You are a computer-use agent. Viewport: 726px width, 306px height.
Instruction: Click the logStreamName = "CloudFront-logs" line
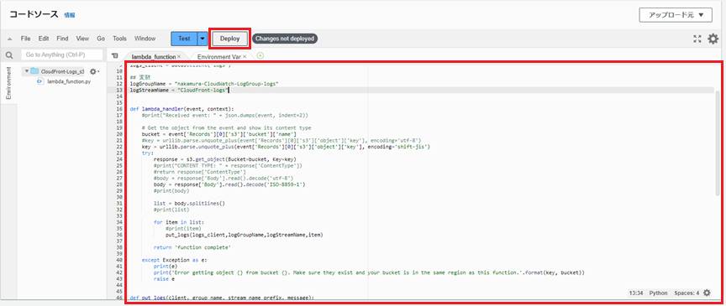coord(181,91)
